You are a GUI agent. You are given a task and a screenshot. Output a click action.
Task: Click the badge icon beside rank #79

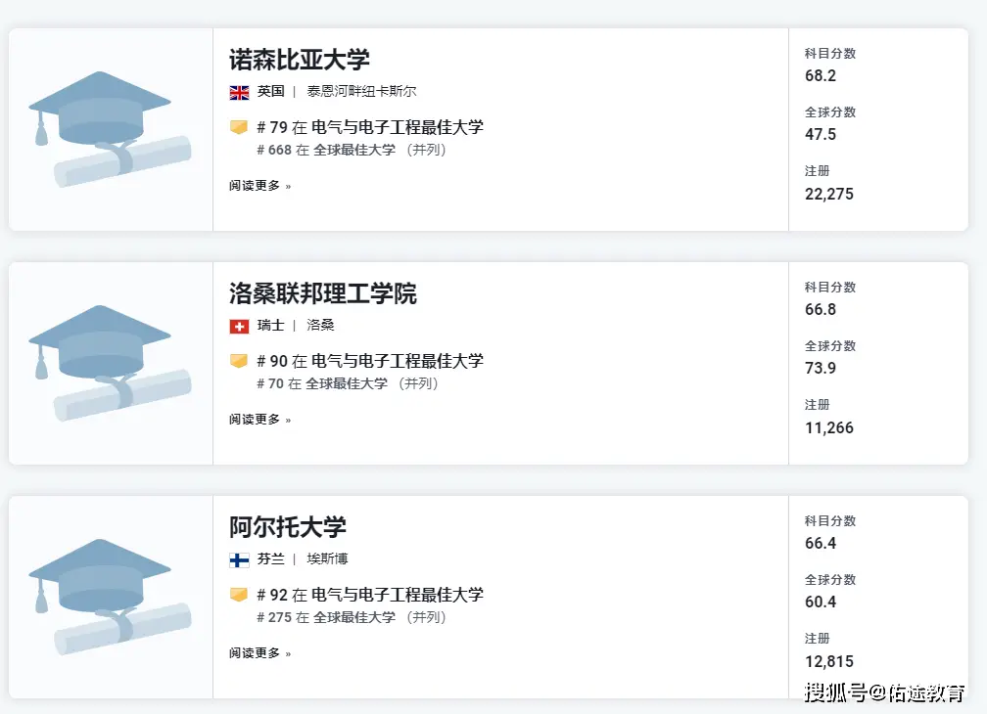pos(239,127)
